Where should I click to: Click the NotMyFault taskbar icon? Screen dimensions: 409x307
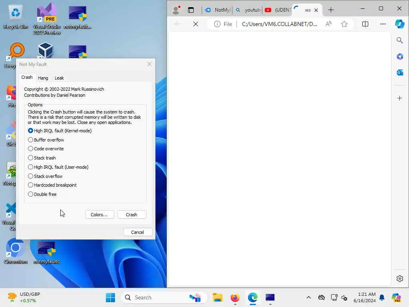pos(270,297)
